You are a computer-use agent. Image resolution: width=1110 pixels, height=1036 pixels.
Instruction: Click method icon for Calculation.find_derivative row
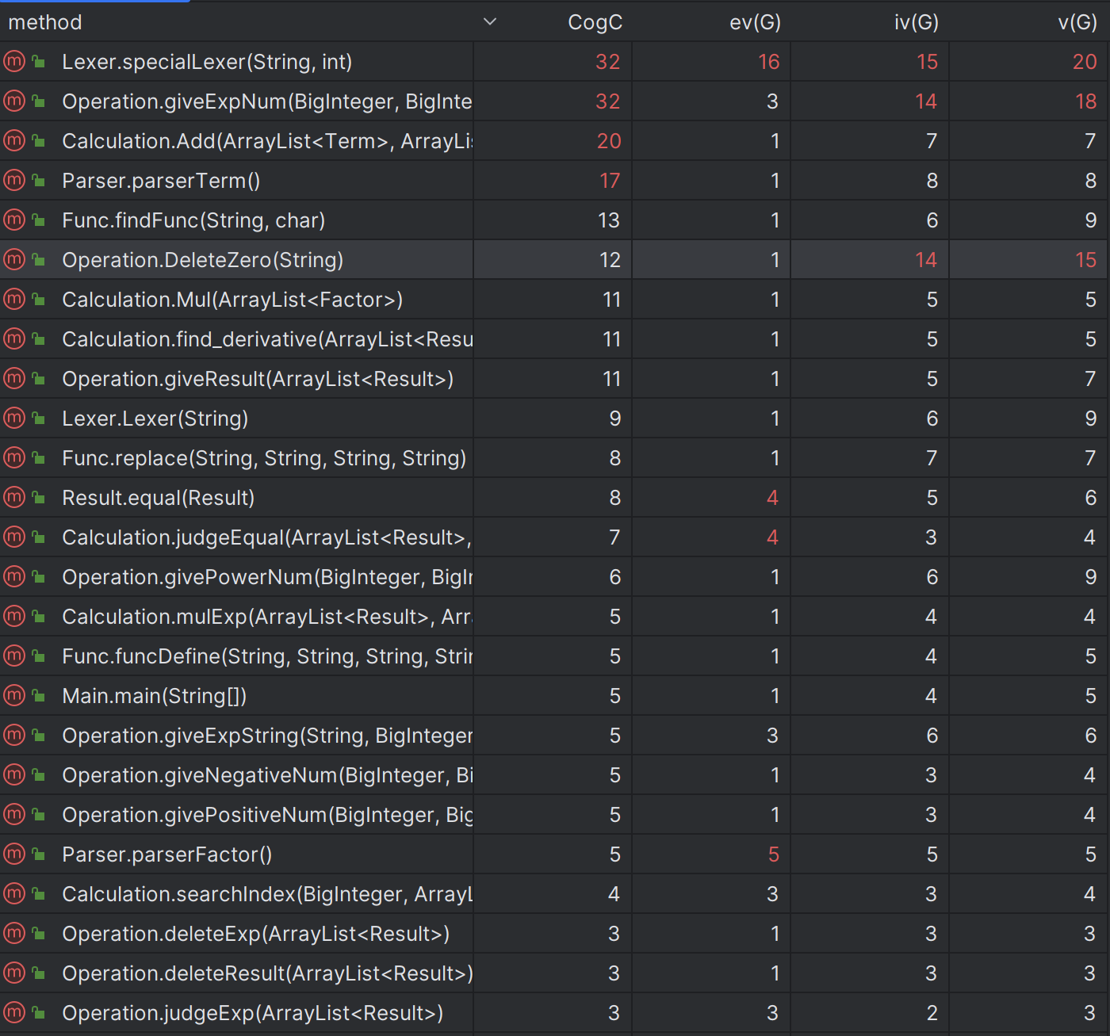(x=14, y=338)
